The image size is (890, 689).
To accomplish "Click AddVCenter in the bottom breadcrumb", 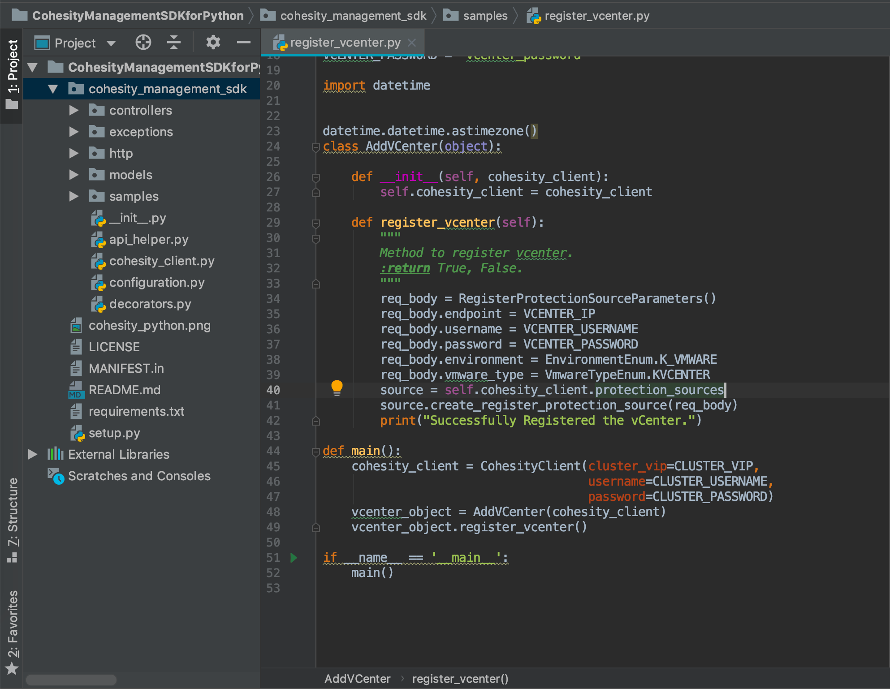I will tap(357, 678).
